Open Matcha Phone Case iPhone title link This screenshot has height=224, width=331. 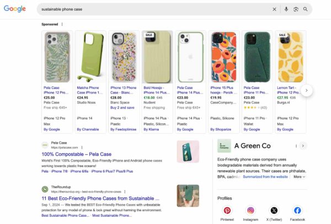tap(90, 90)
